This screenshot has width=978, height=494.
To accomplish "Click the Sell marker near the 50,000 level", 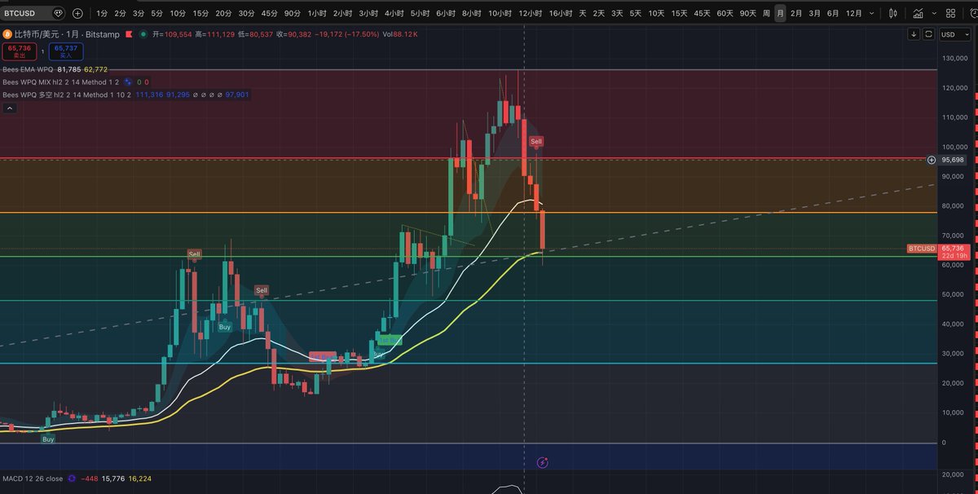I will (261, 290).
